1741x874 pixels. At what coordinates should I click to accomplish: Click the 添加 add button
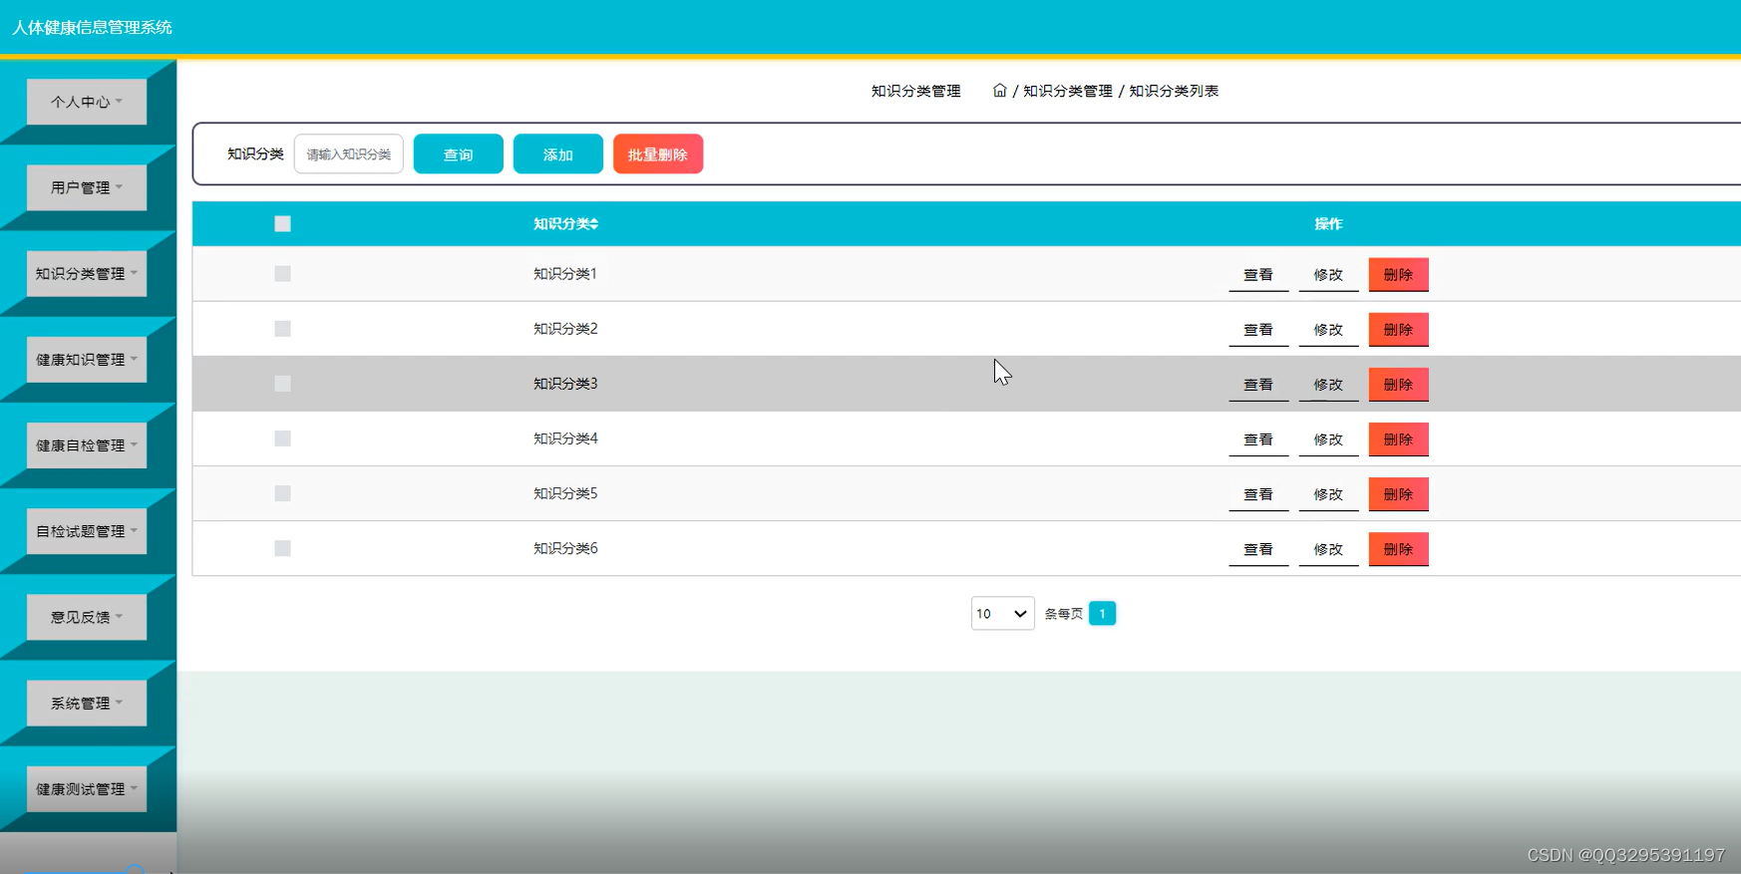tap(558, 154)
